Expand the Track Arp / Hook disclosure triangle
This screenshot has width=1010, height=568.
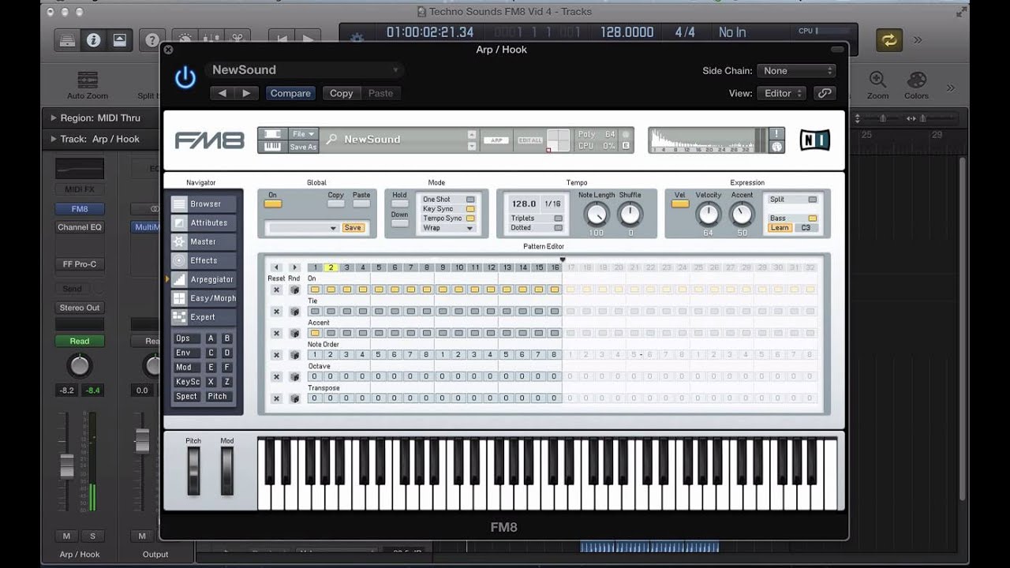coord(54,139)
